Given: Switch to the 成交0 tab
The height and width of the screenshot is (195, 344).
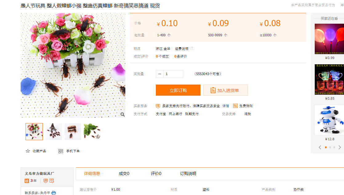Looking at the screenshot, I should 124,173.
